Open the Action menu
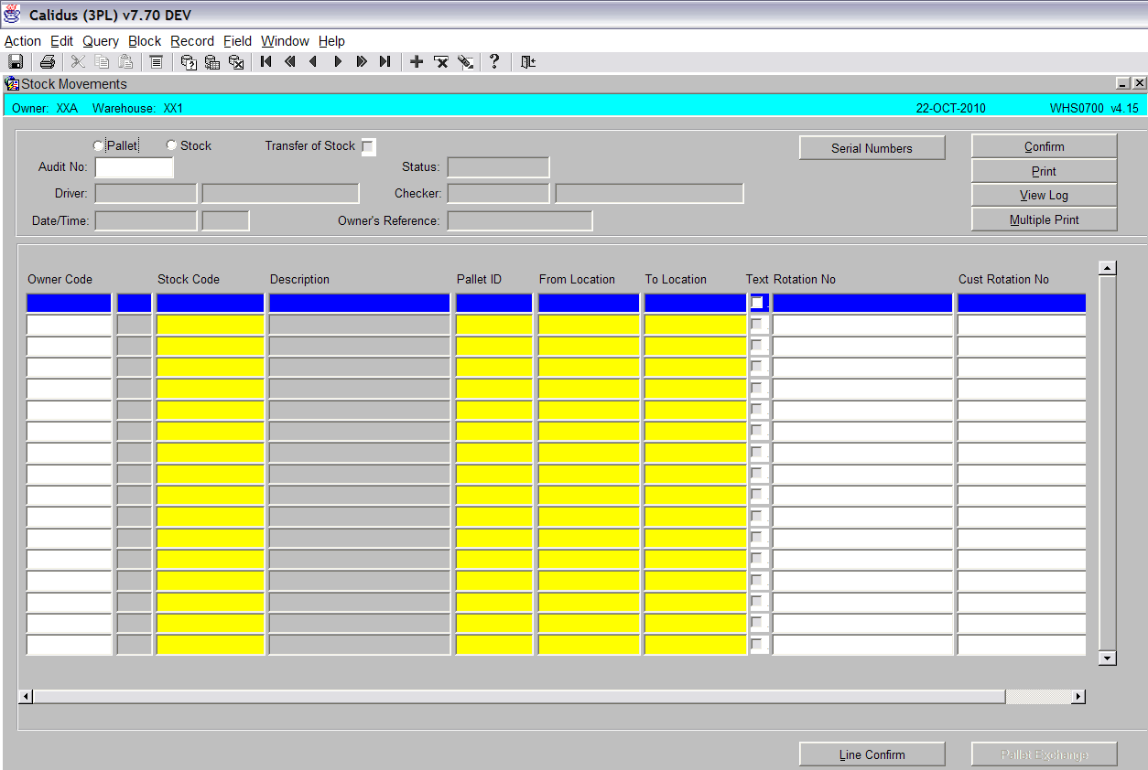This screenshot has width=1148, height=770. [23, 41]
